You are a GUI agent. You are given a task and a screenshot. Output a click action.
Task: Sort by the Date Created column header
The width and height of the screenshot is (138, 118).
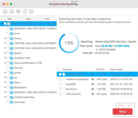click(x=116, y=69)
